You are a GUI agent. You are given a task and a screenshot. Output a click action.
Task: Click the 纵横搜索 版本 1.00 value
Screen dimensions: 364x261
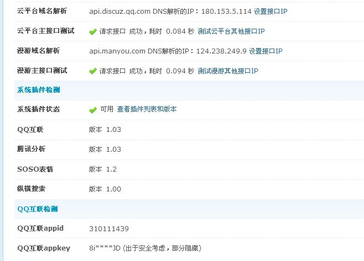pyautogui.click(x=105, y=189)
